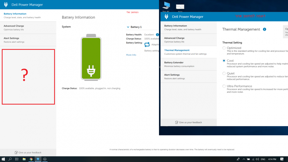Click the Thermal Setting section label
Image resolution: width=288 pixels, height=162 pixels.
pos(232,43)
